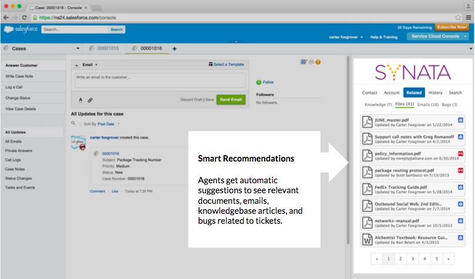Open the Contact tab in Synata
This screenshot has width=475, height=279.
pos(369,93)
